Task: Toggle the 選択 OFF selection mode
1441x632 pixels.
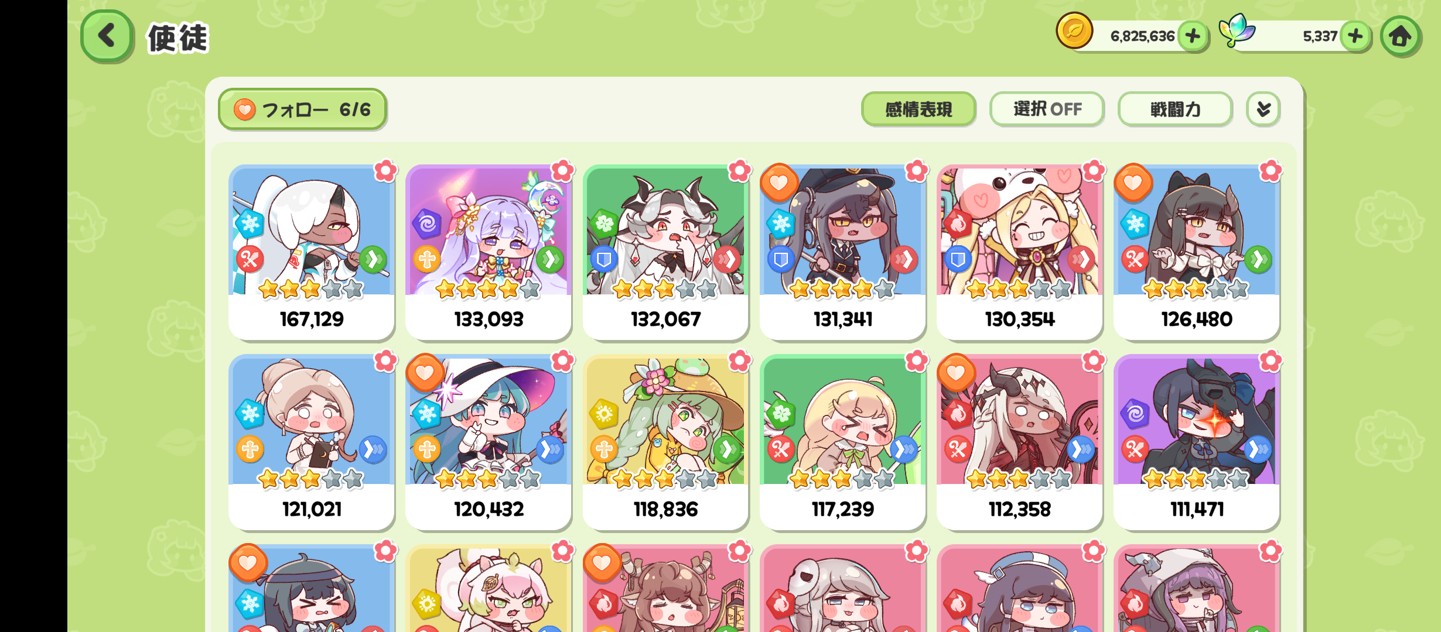Action: [1047, 109]
